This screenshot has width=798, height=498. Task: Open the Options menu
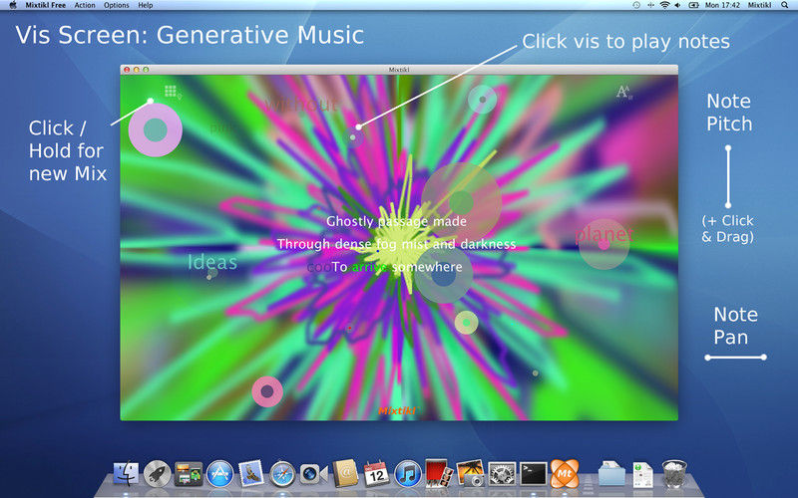[116, 5]
